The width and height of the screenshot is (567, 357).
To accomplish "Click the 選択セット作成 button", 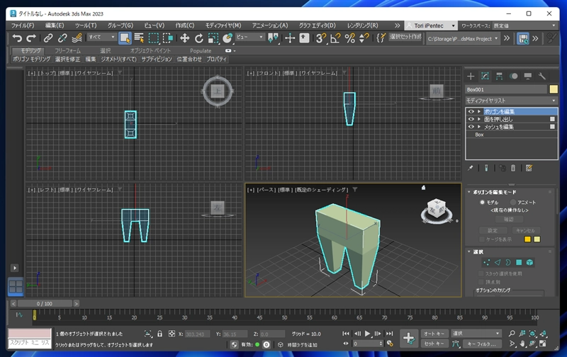I will point(405,37).
